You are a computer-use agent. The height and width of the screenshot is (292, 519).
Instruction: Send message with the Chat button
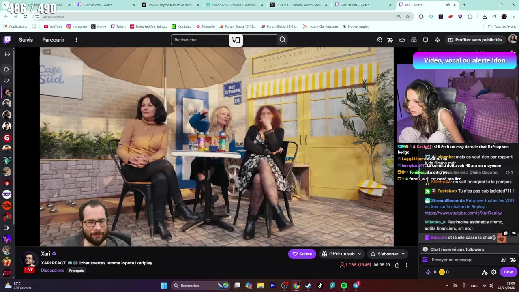pos(508,272)
